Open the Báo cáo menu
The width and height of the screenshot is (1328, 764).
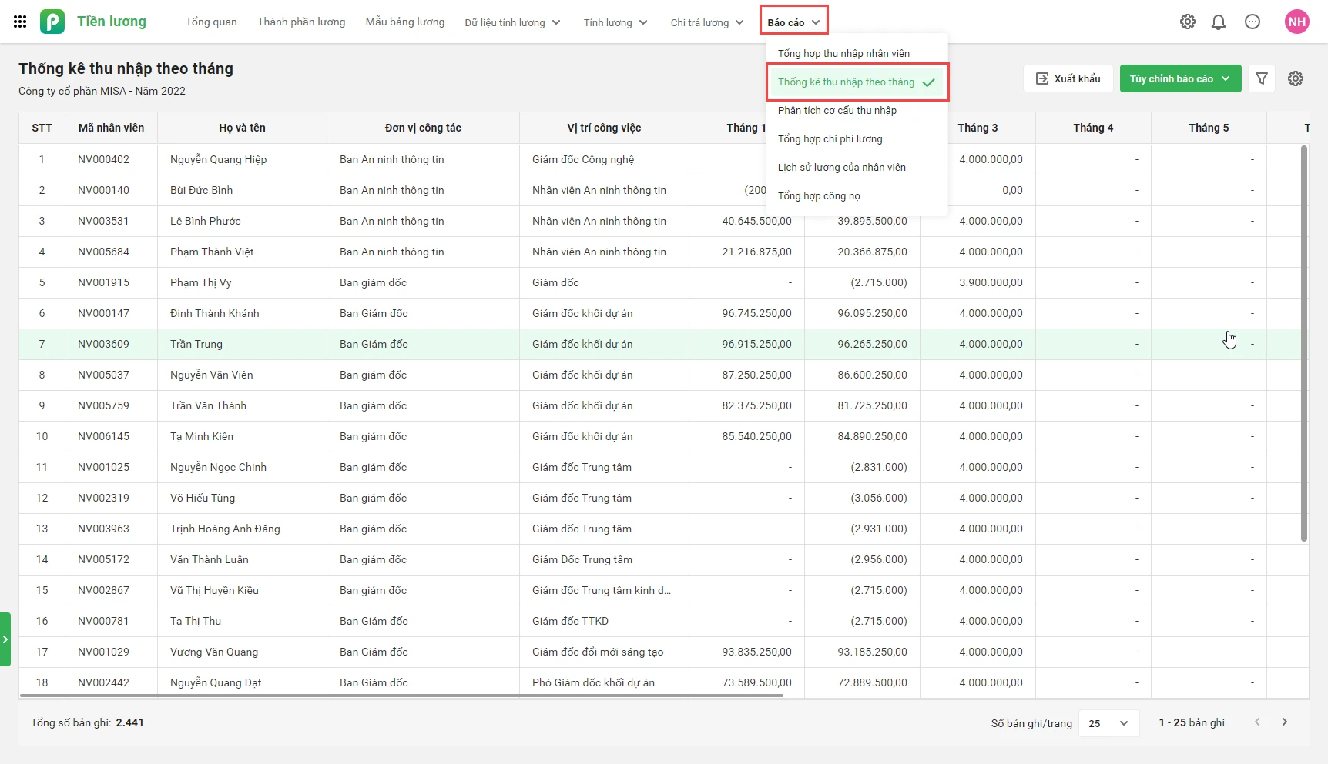pos(793,22)
